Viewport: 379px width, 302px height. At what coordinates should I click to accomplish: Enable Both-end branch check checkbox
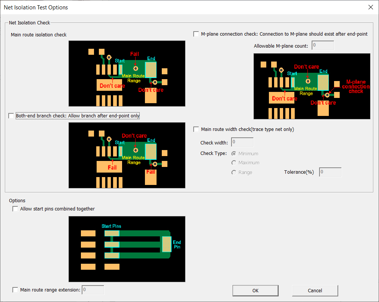[11, 116]
